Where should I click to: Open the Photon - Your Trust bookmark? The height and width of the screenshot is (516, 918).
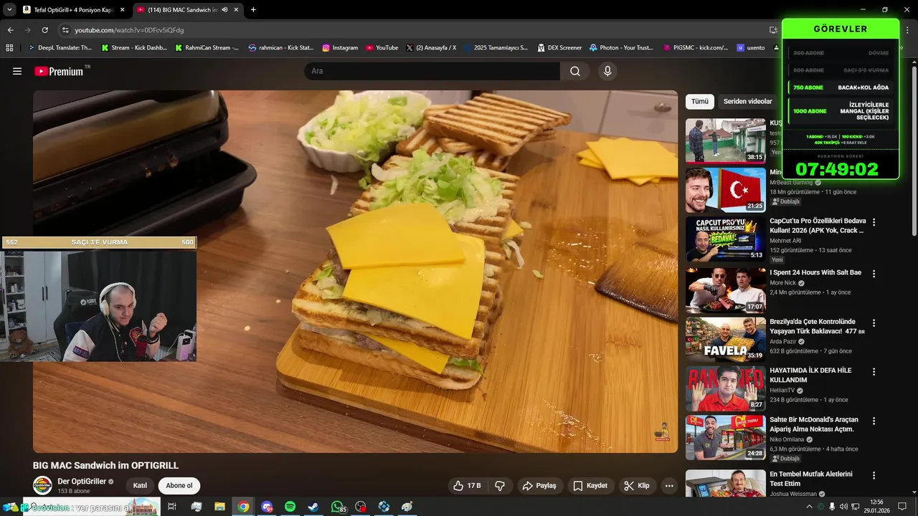coord(621,47)
